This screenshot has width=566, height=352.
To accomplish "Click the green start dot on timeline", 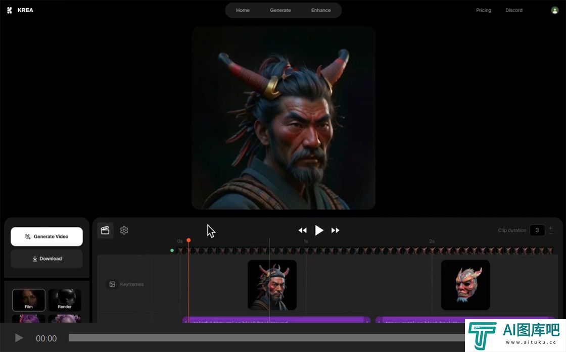I will click(x=172, y=250).
